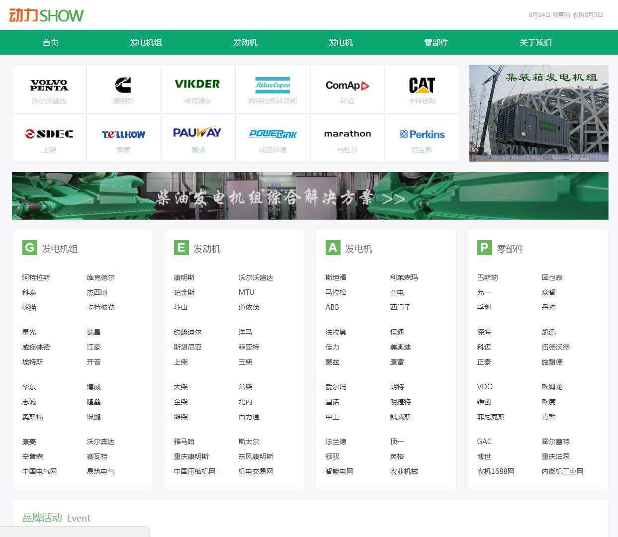Open the 康明斯 link under 发动机
Viewport: 618px width, 537px height.
coord(184,277)
